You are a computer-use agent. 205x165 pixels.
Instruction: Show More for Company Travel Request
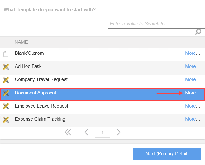[192, 79]
